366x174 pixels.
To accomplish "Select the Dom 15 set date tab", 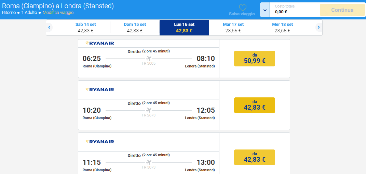I will pyautogui.click(x=135, y=28).
